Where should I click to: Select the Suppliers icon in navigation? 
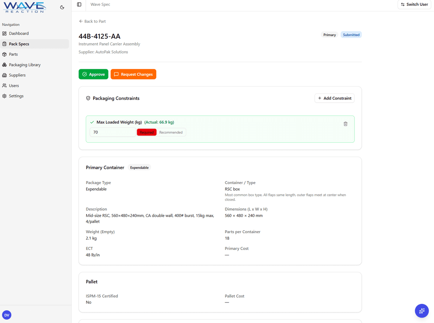click(x=4, y=75)
